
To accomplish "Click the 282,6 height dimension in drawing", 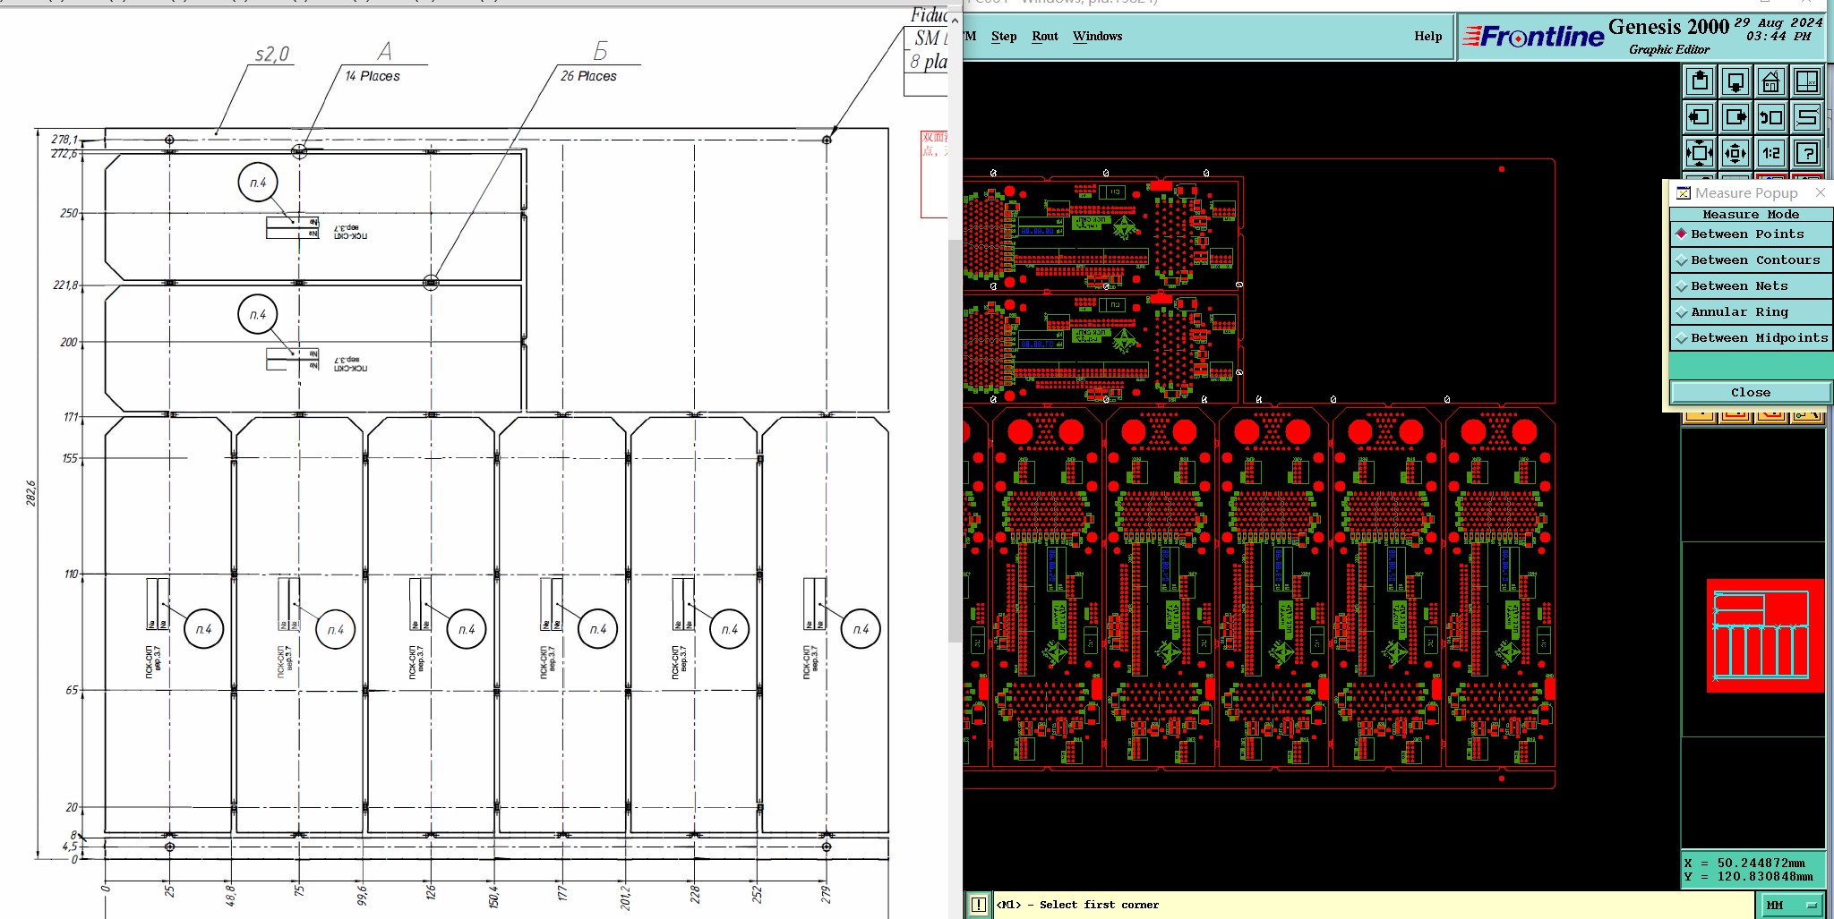I will click(31, 493).
